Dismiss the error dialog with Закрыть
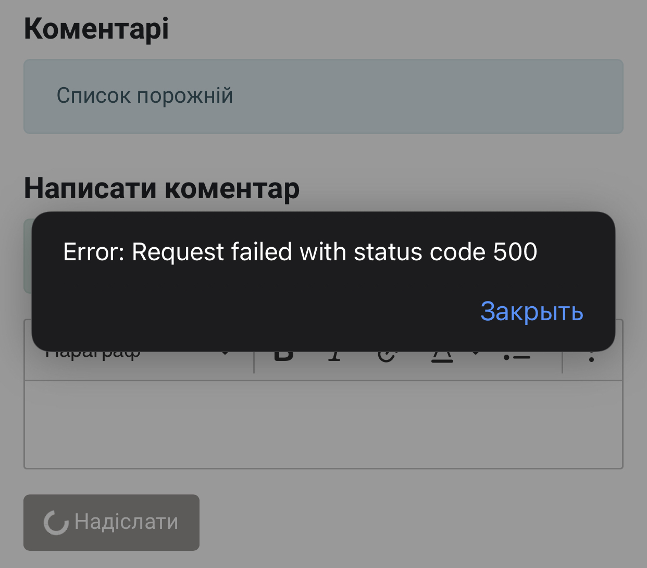The image size is (647, 568). 531,311
